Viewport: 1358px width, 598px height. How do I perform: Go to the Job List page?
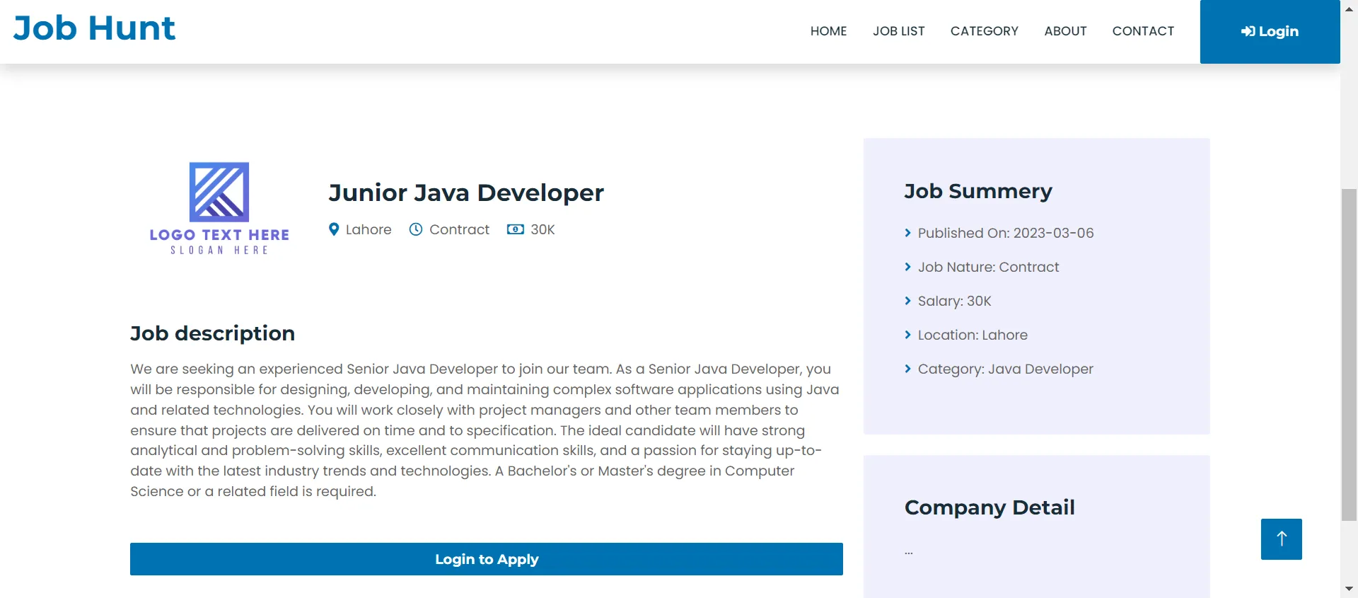coord(898,31)
